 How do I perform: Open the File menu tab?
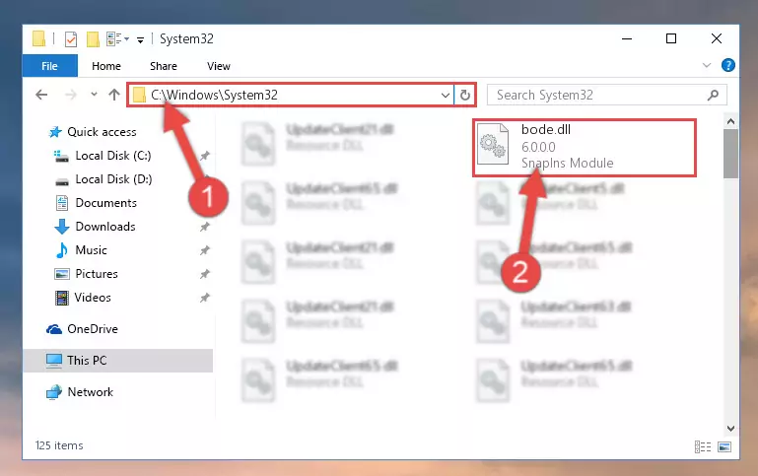(x=50, y=66)
